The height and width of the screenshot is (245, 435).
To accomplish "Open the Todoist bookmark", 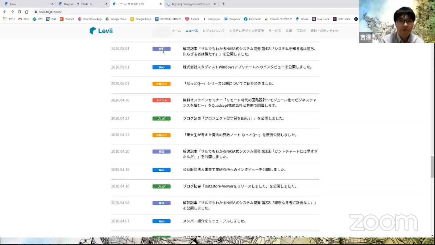I will click(67, 19).
